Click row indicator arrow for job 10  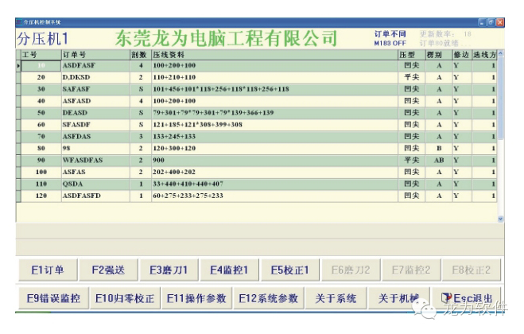[x=19, y=65]
